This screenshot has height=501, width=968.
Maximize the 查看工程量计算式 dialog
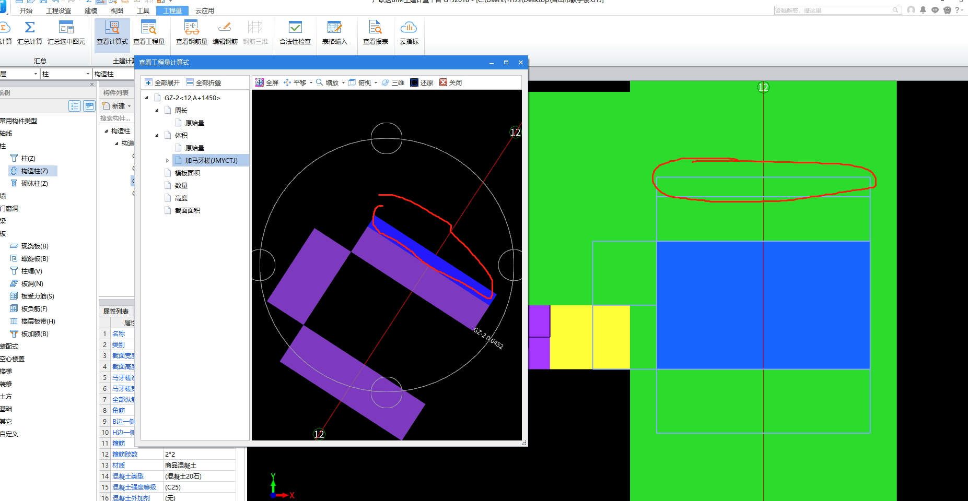click(506, 62)
